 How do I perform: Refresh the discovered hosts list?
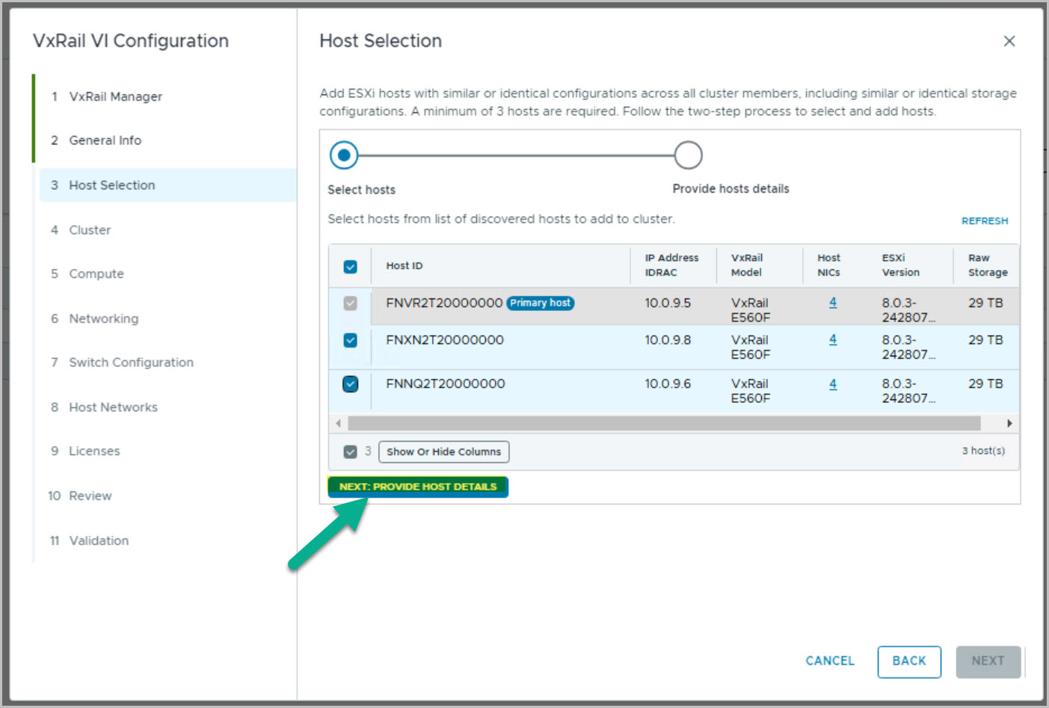[x=984, y=221]
